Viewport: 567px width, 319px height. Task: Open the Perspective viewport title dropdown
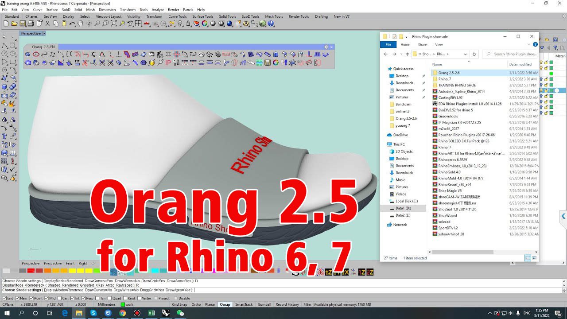coord(44,33)
